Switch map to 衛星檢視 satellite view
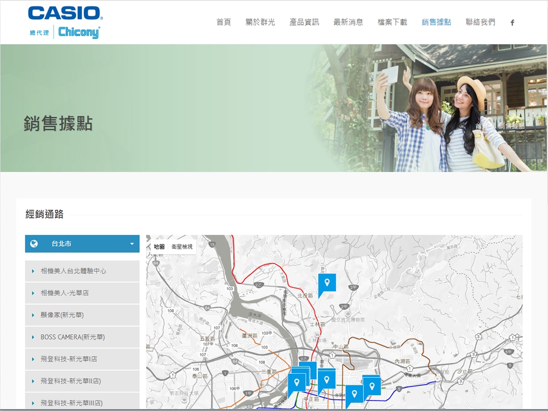This screenshot has width=548, height=411. [182, 247]
